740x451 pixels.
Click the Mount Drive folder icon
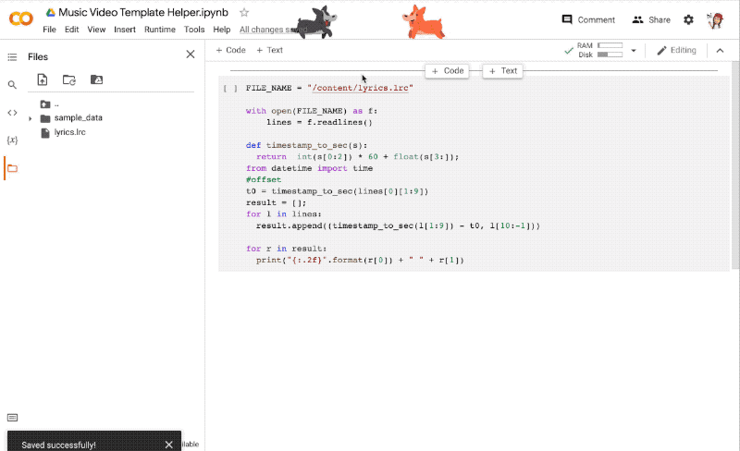coord(96,80)
